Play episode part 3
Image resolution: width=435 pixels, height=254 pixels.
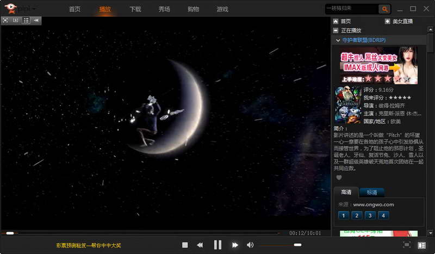point(370,215)
